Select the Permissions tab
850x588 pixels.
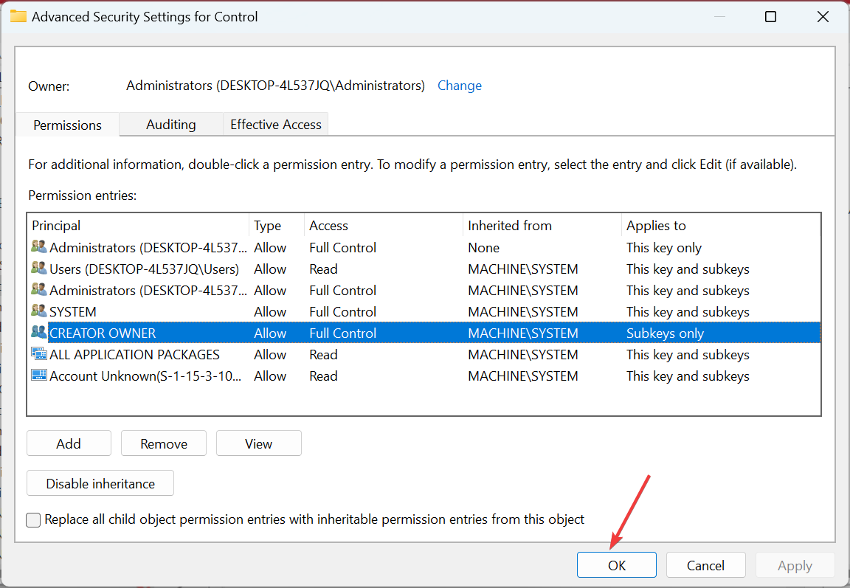pos(67,125)
